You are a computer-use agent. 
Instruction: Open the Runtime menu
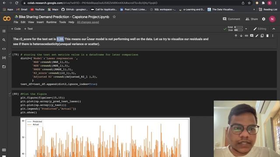point(51,22)
